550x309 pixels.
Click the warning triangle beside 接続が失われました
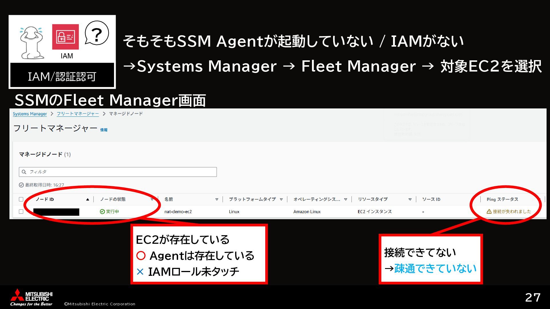[x=489, y=212]
